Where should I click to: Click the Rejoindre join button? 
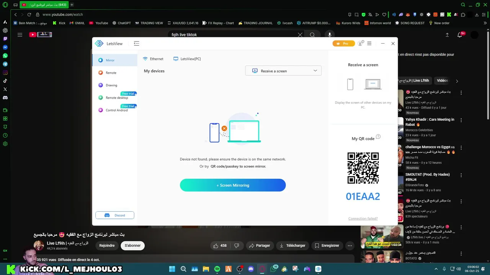(107, 246)
